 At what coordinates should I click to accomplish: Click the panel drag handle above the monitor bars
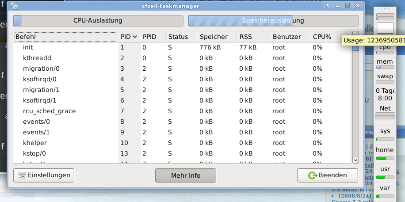click(384, 9)
